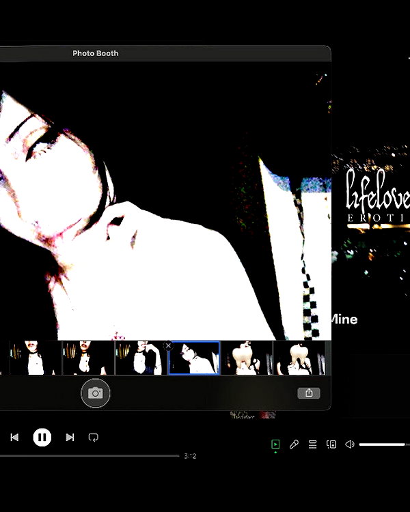Click the 3:12 track duration label
The height and width of the screenshot is (512, 410).
tap(190, 456)
